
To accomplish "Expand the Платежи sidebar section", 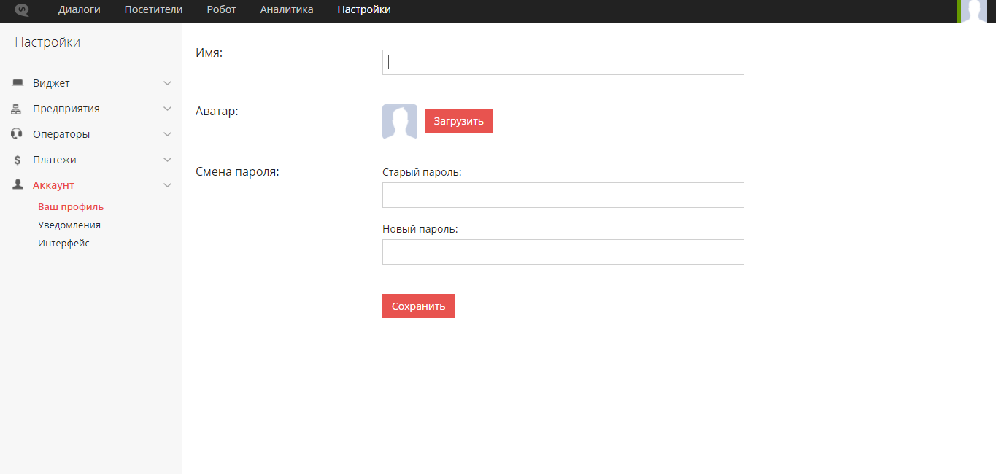I will tap(168, 159).
